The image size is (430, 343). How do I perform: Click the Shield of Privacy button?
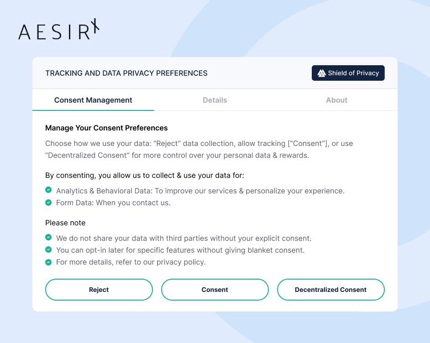coord(348,73)
